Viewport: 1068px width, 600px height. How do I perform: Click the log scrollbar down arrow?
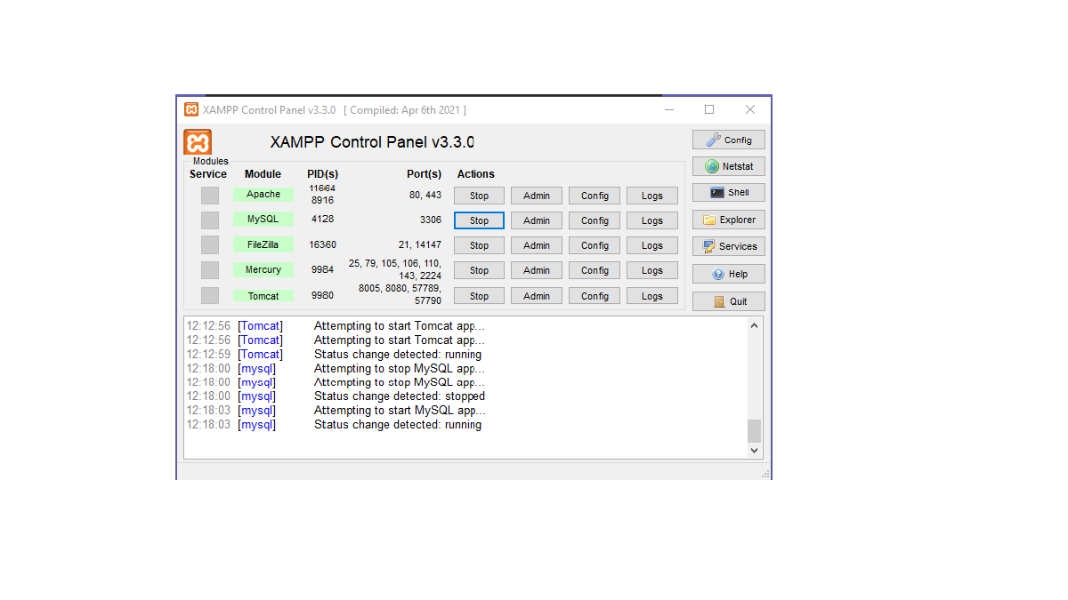coord(755,451)
